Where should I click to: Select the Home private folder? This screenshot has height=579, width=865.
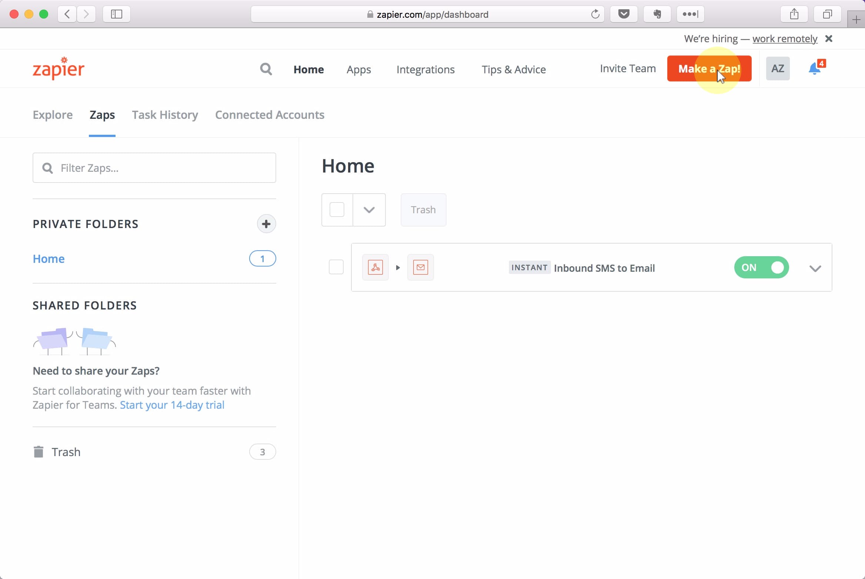(x=49, y=258)
